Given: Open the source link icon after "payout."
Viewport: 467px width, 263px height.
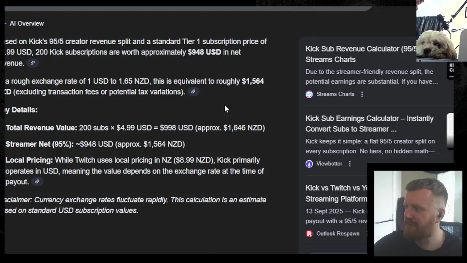Looking at the screenshot, I should pyautogui.click(x=37, y=182).
